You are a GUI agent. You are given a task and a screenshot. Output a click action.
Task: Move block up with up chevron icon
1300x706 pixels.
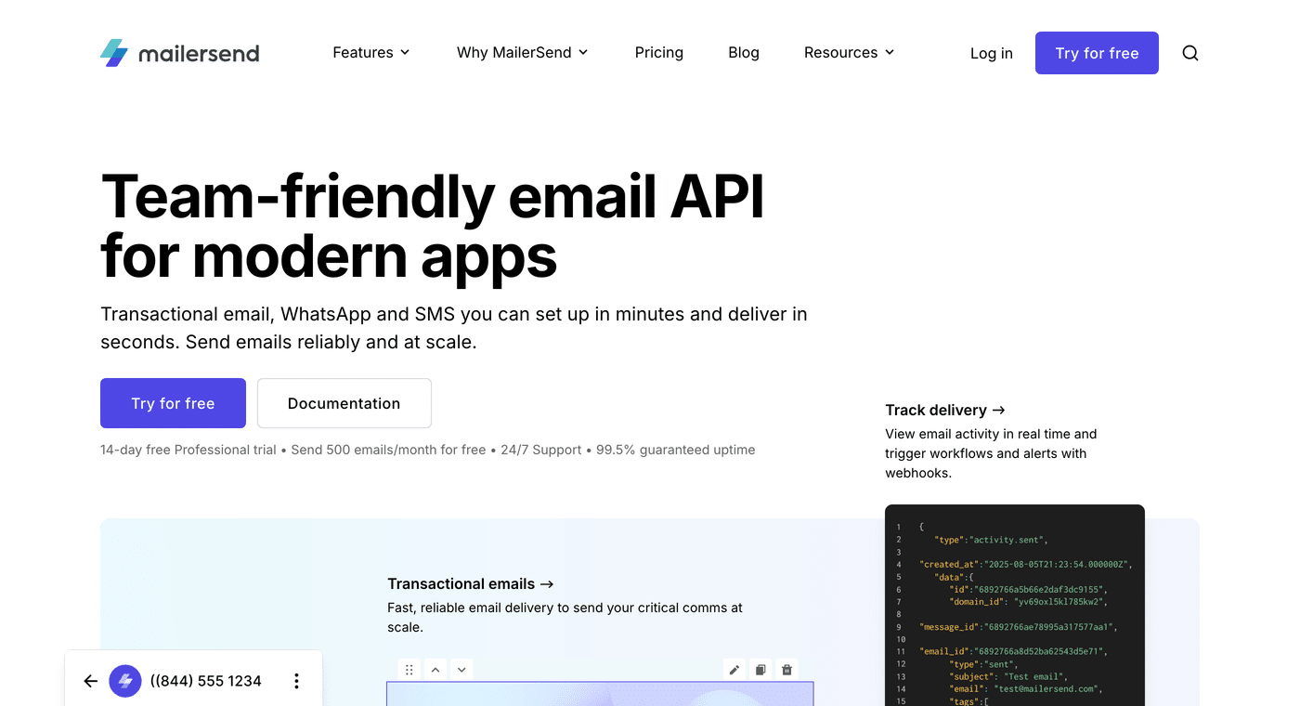click(435, 669)
